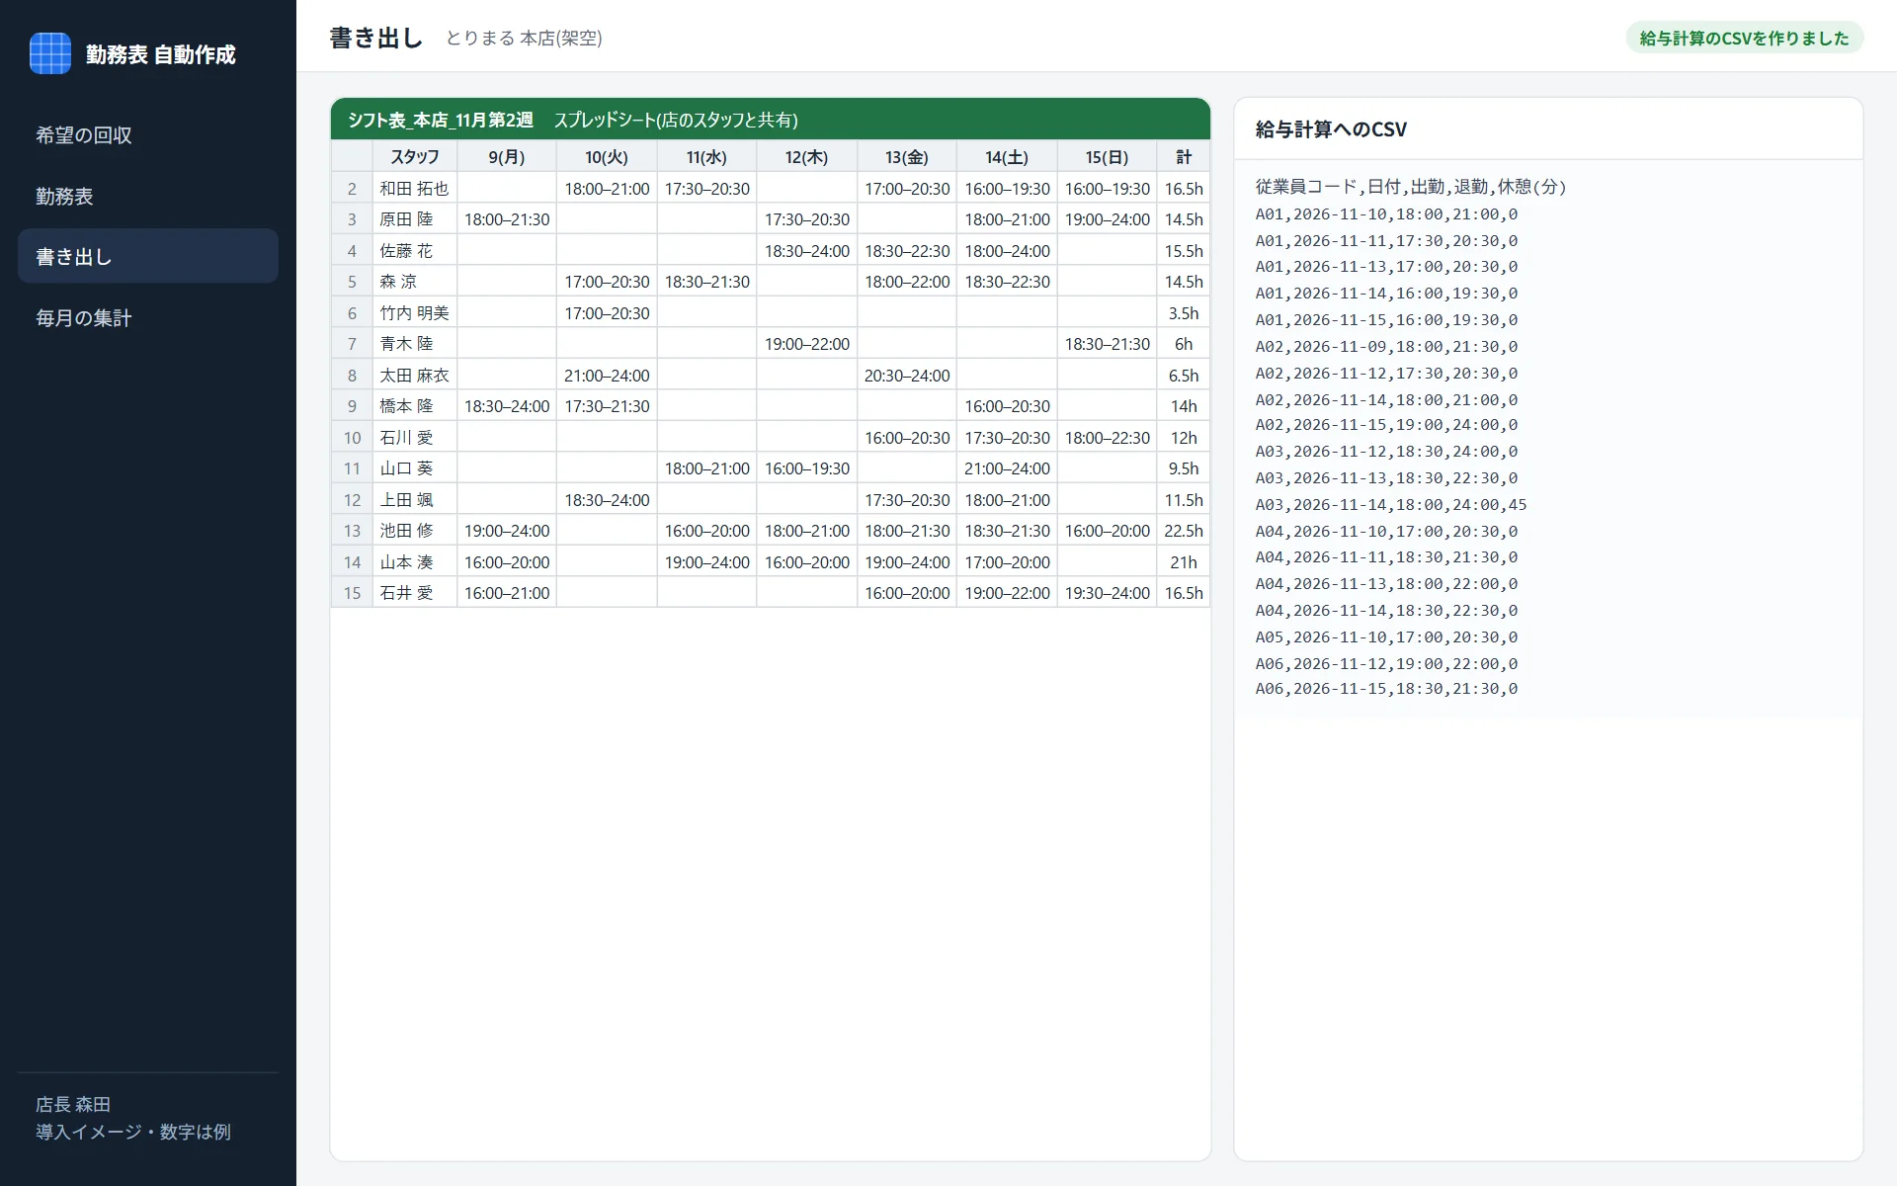1897x1186 pixels.
Task: Open 希望の回収 in the sidebar
Action: 148,135
